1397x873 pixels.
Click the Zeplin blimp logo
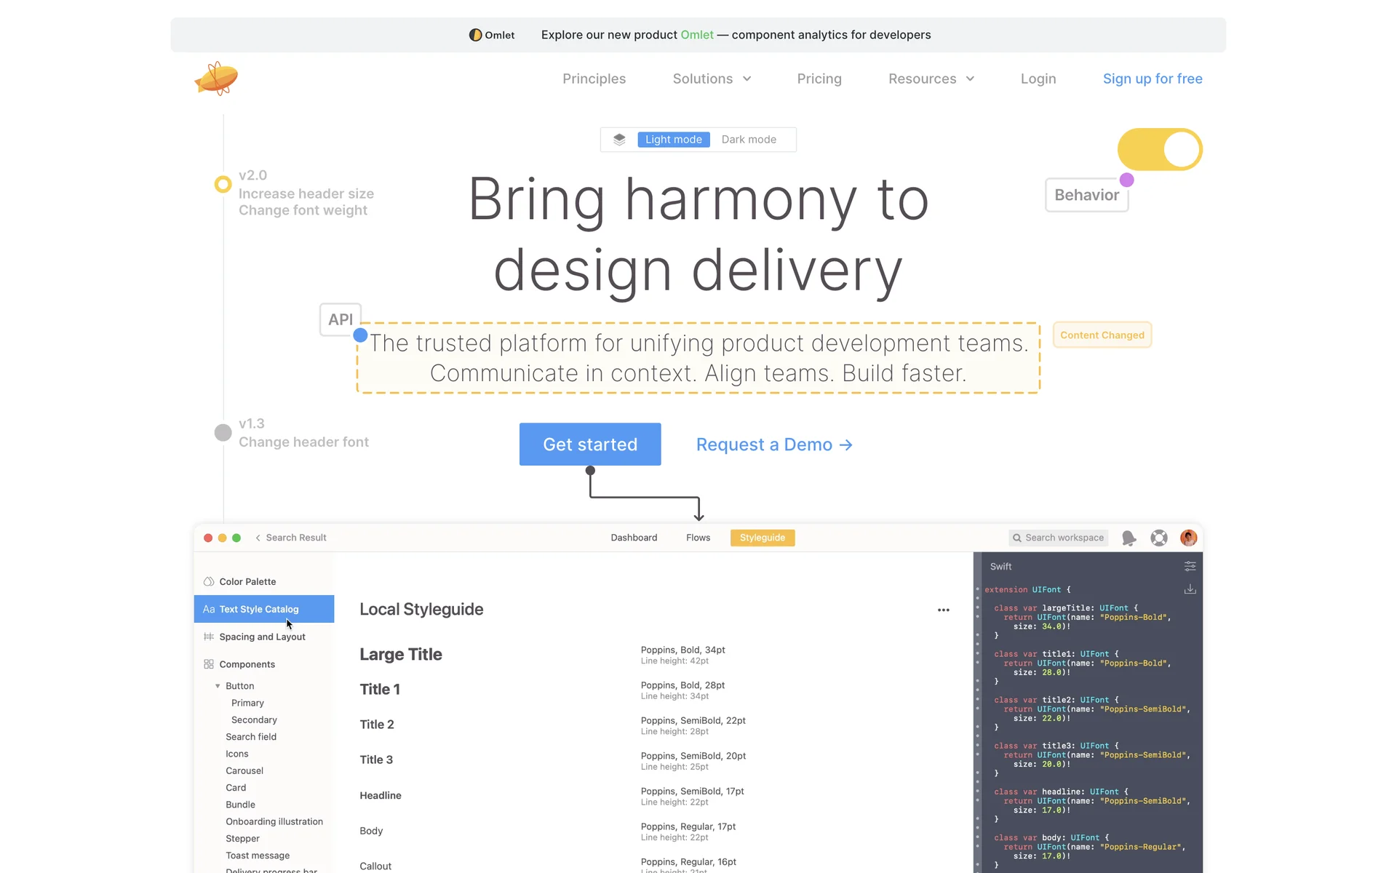216,79
